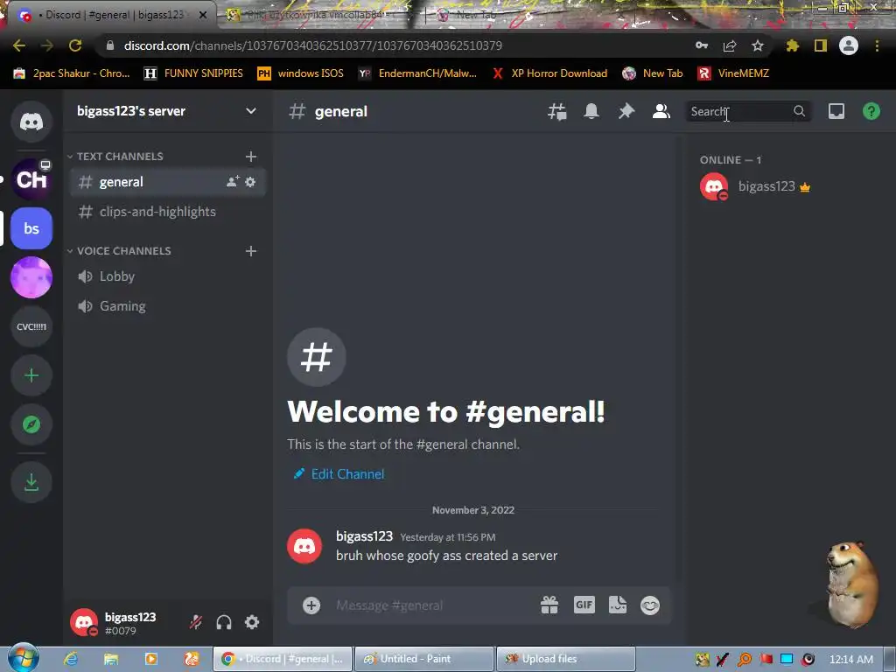The image size is (896, 672).
Task: Click the Windows Start button
Action: coord(22,658)
